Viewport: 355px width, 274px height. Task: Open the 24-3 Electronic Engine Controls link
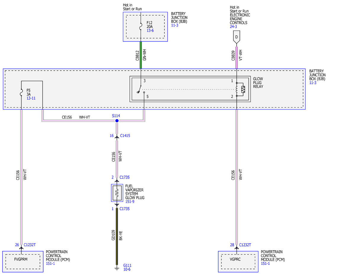233,27
